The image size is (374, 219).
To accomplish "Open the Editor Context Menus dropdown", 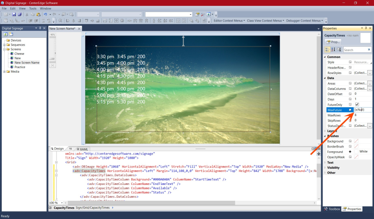I will pyautogui.click(x=229, y=20).
